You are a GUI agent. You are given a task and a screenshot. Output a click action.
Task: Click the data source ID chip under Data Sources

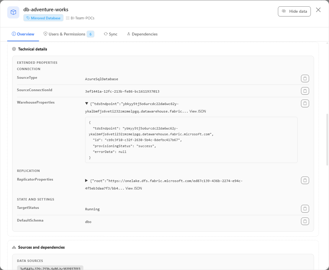(50, 268)
